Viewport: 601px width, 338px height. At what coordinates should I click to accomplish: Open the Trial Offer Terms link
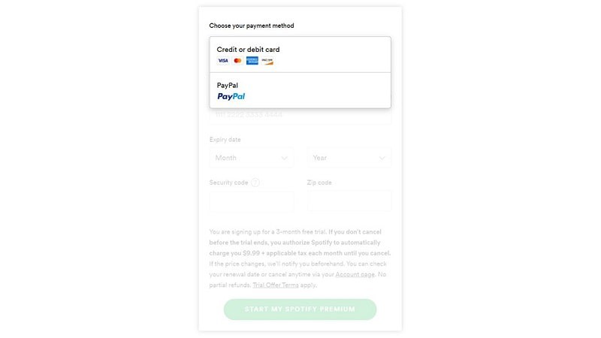pos(275,285)
